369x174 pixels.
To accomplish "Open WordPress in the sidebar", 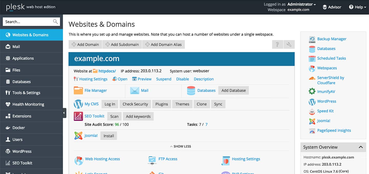I will pos(31,151).
